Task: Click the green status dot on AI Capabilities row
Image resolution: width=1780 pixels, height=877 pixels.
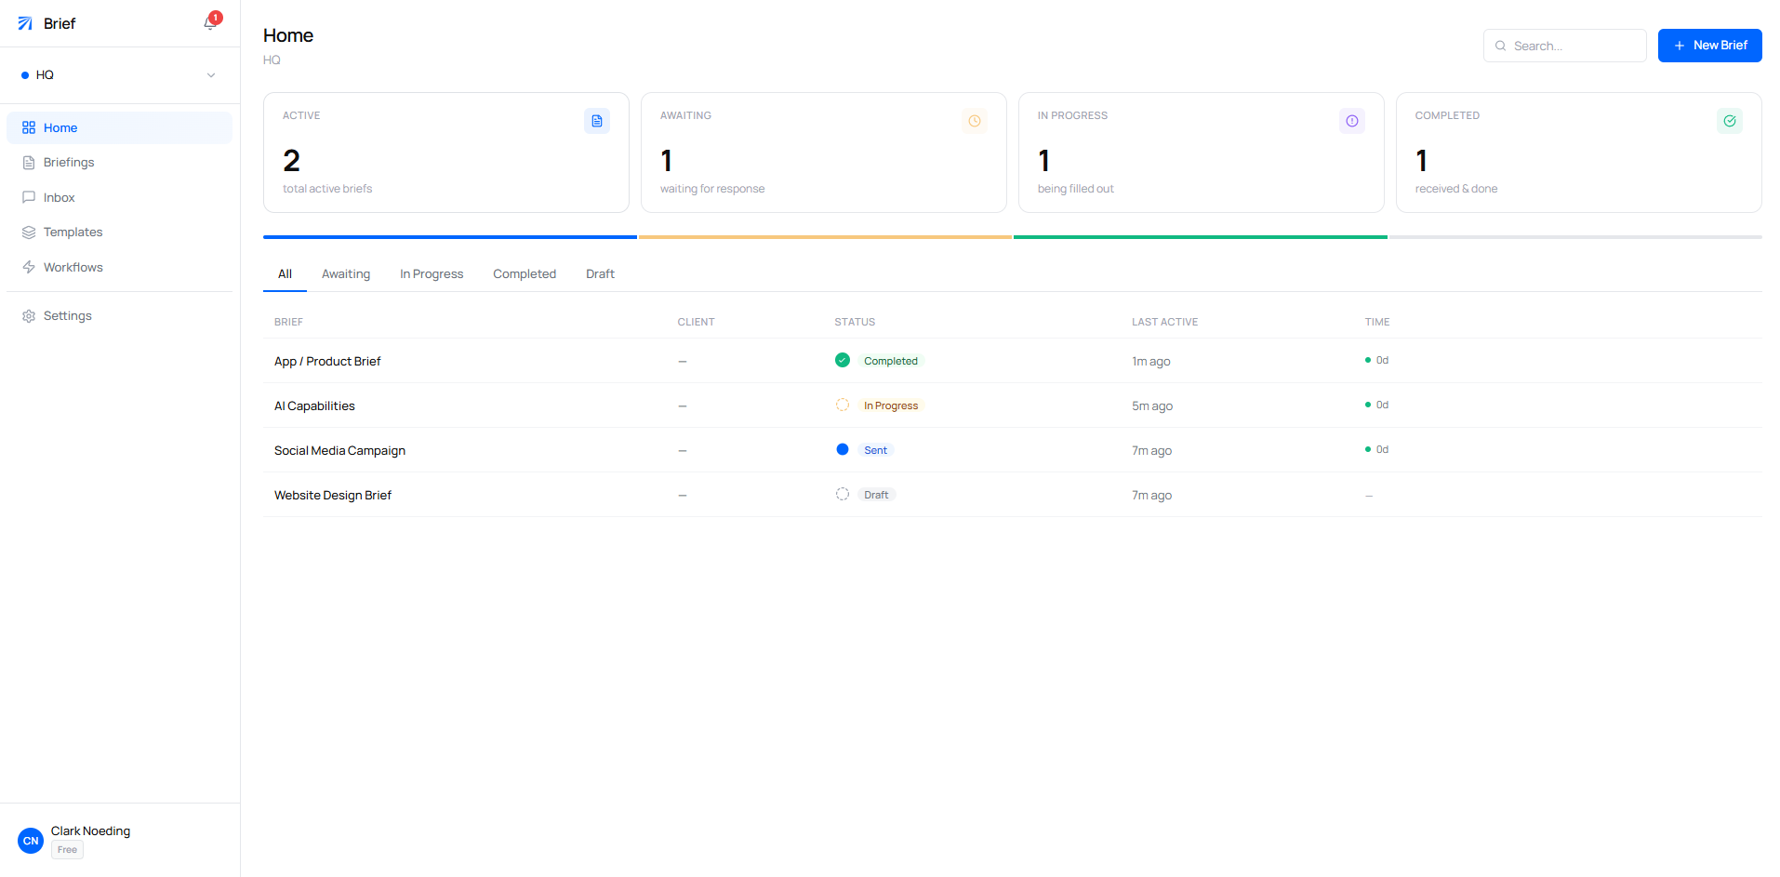Action: 1366,405
